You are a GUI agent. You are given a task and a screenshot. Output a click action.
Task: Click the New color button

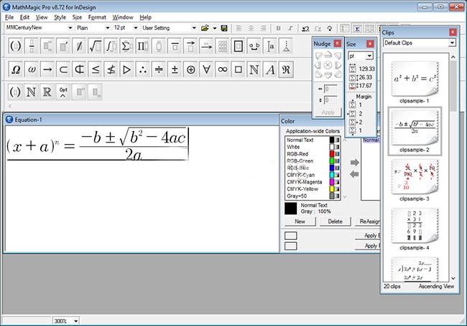tap(300, 221)
